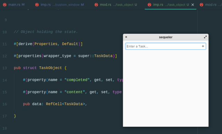This screenshot has height=134, width=222.
Task: Click 'wrapper_type' in properties attribute
Action: [x=57, y=56]
